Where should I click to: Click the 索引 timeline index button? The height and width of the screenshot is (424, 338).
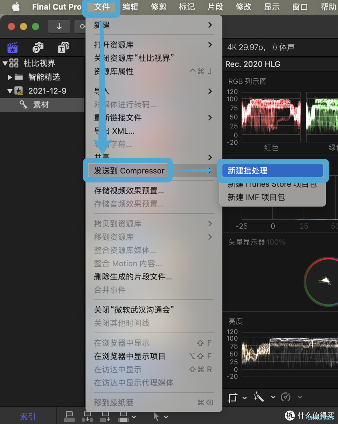coord(28,416)
